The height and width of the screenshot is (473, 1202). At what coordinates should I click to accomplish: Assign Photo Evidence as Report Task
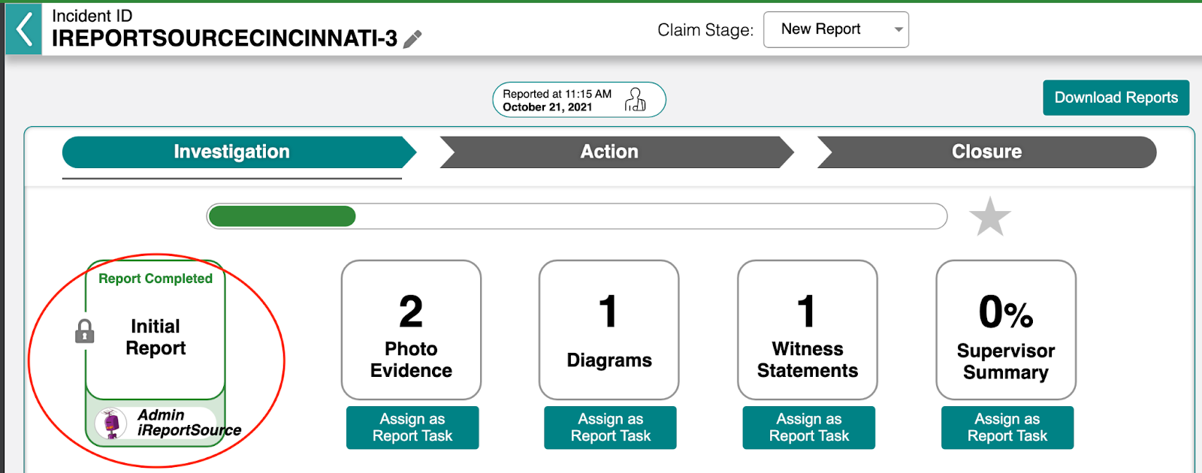412,427
